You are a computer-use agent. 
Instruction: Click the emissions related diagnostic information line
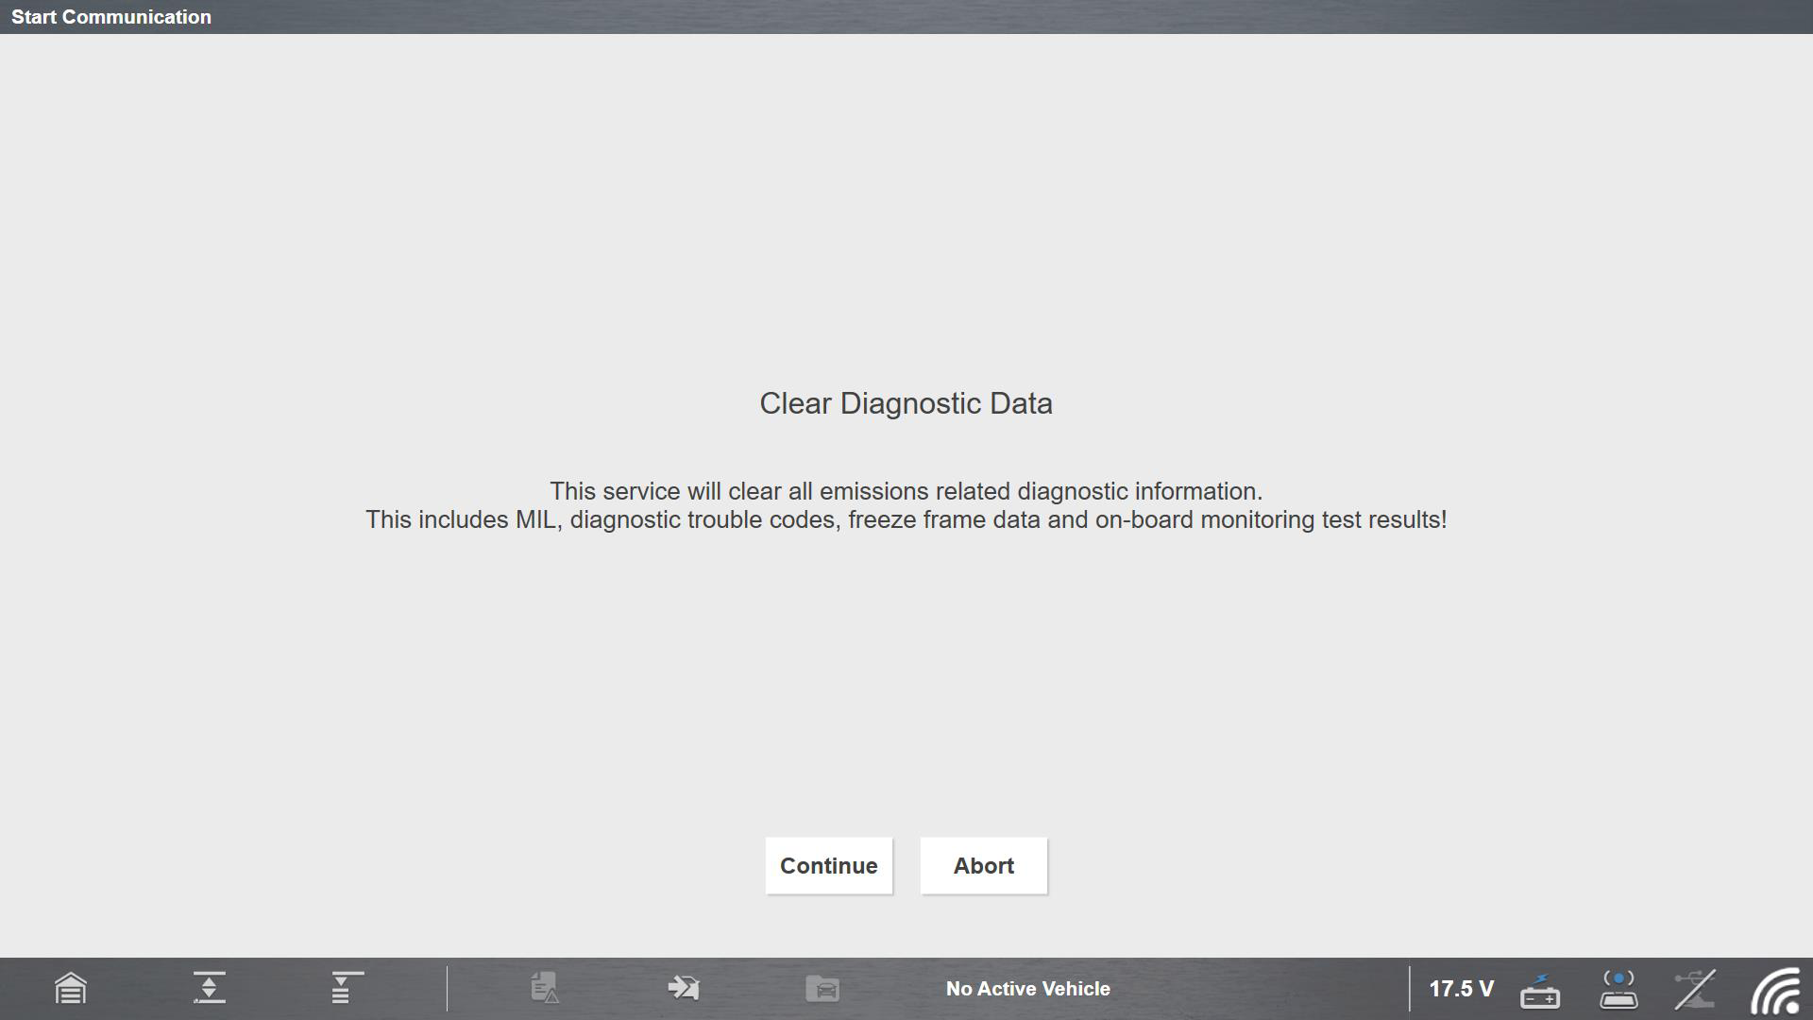click(x=906, y=491)
